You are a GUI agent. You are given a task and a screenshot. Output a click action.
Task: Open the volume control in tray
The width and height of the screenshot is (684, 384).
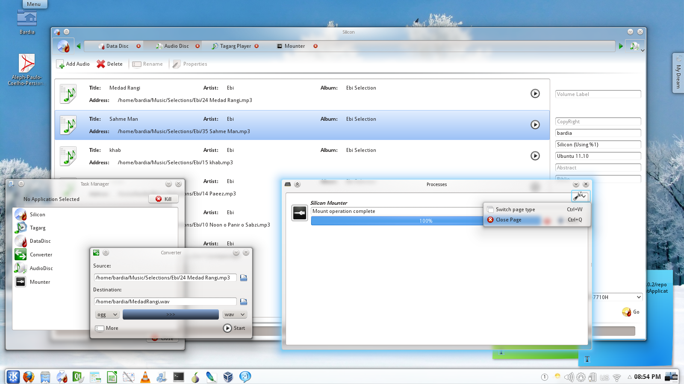pyautogui.click(x=569, y=377)
